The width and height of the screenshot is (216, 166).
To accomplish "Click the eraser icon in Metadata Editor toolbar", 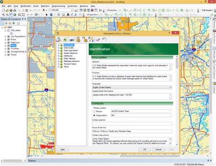I will click(x=98, y=40).
